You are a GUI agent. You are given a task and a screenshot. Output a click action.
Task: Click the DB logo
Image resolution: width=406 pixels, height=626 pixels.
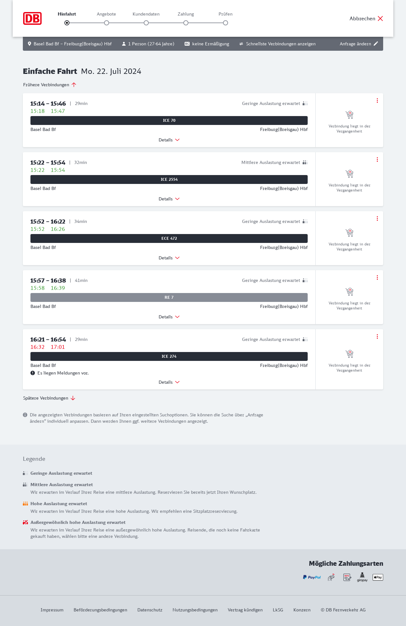[x=32, y=18]
